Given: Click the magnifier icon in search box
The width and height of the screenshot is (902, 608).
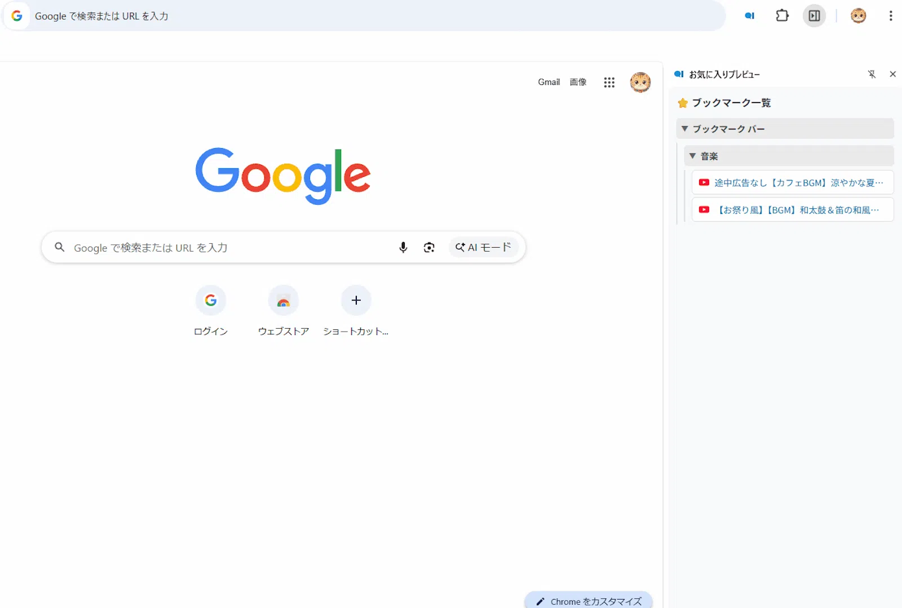Looking at the screenshot, I should tap(59, 247).
